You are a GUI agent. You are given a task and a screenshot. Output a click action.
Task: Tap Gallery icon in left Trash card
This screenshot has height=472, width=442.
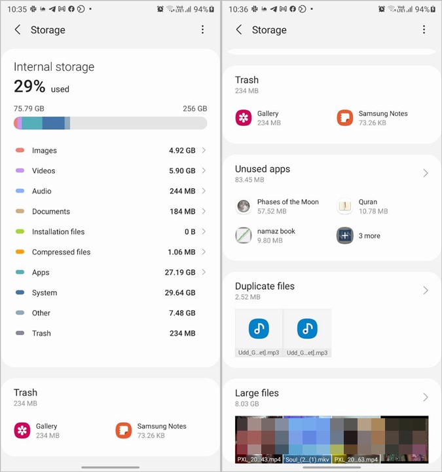click(x=22, y=431)
